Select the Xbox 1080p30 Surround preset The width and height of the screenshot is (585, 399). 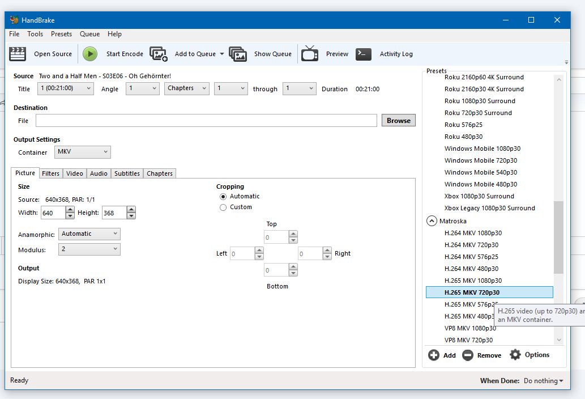click(479, 196)
